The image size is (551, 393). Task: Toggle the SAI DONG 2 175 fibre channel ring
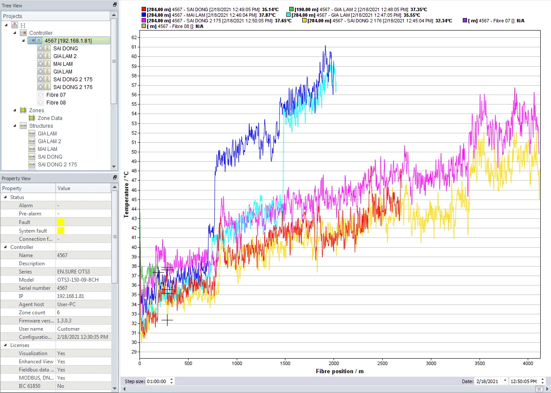click(x=40, y=80)
